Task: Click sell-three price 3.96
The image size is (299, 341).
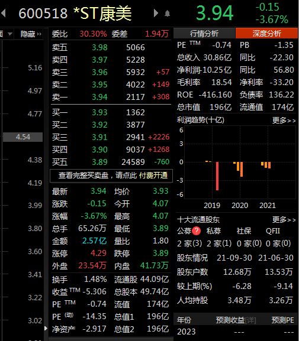Action: tap(99, 72)
